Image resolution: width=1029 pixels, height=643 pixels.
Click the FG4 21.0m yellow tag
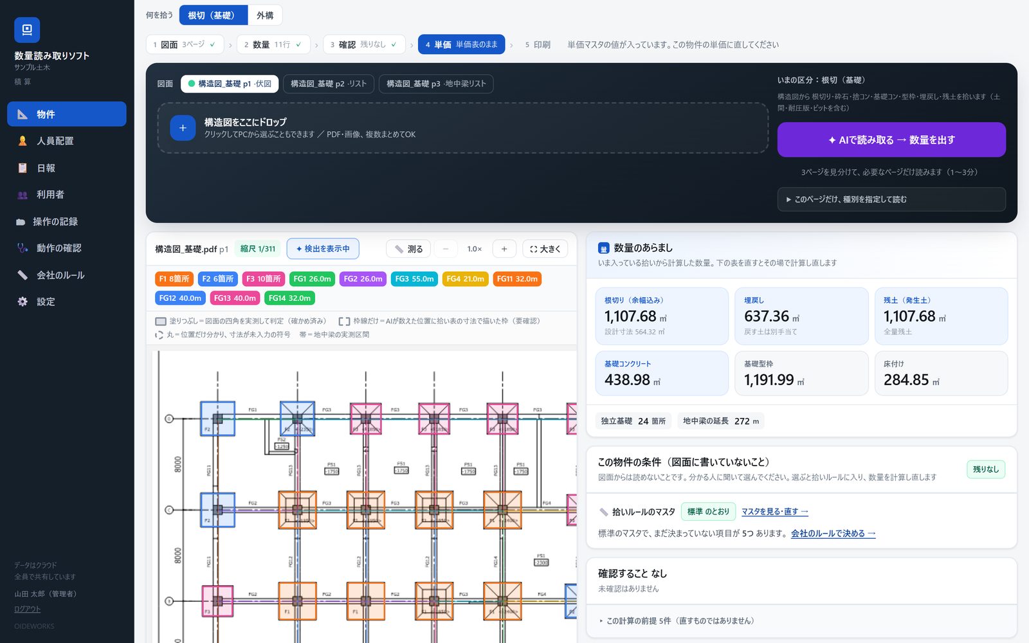pyautogui.click(x=465, y=279)
